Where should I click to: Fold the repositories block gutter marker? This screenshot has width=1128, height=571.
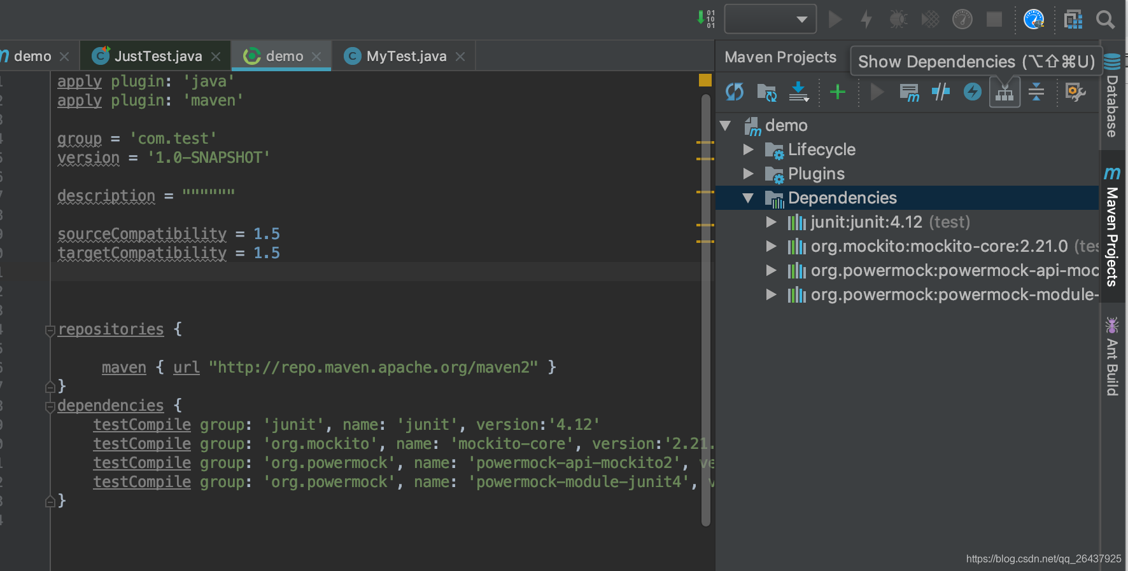pos(50,330)
